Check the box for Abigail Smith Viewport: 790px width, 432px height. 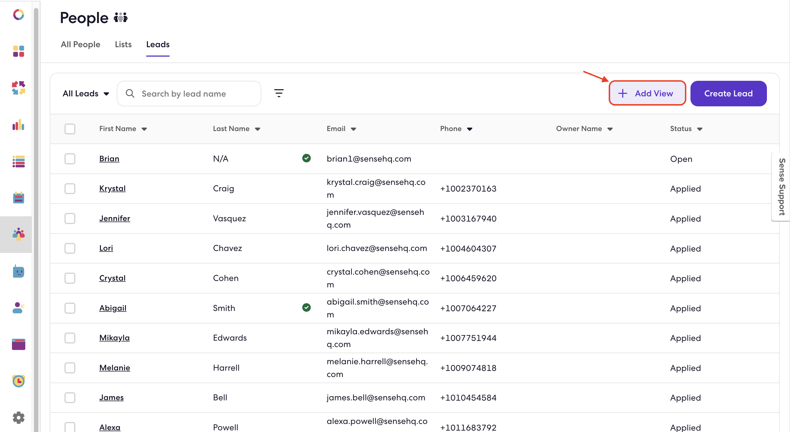pyautogui.click(x=70, y=308)
